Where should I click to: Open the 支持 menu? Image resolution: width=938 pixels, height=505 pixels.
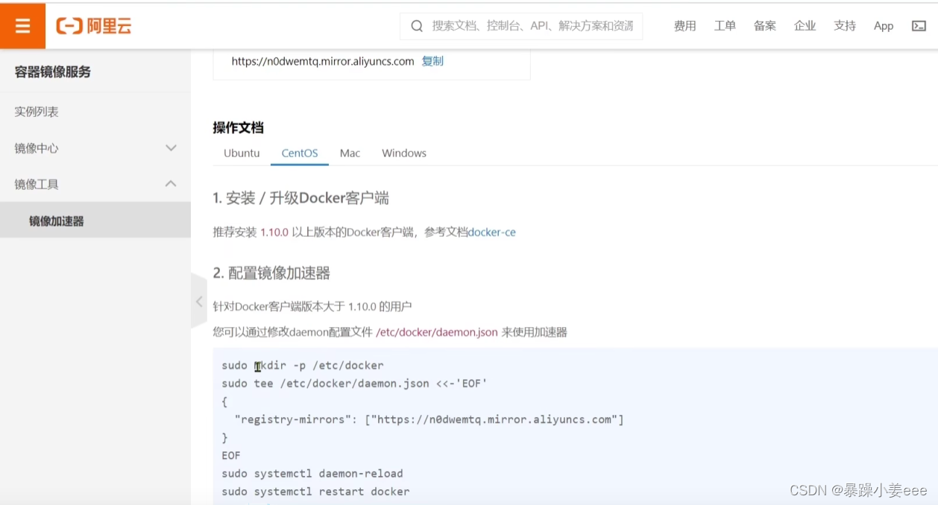(x=844, y=25)
